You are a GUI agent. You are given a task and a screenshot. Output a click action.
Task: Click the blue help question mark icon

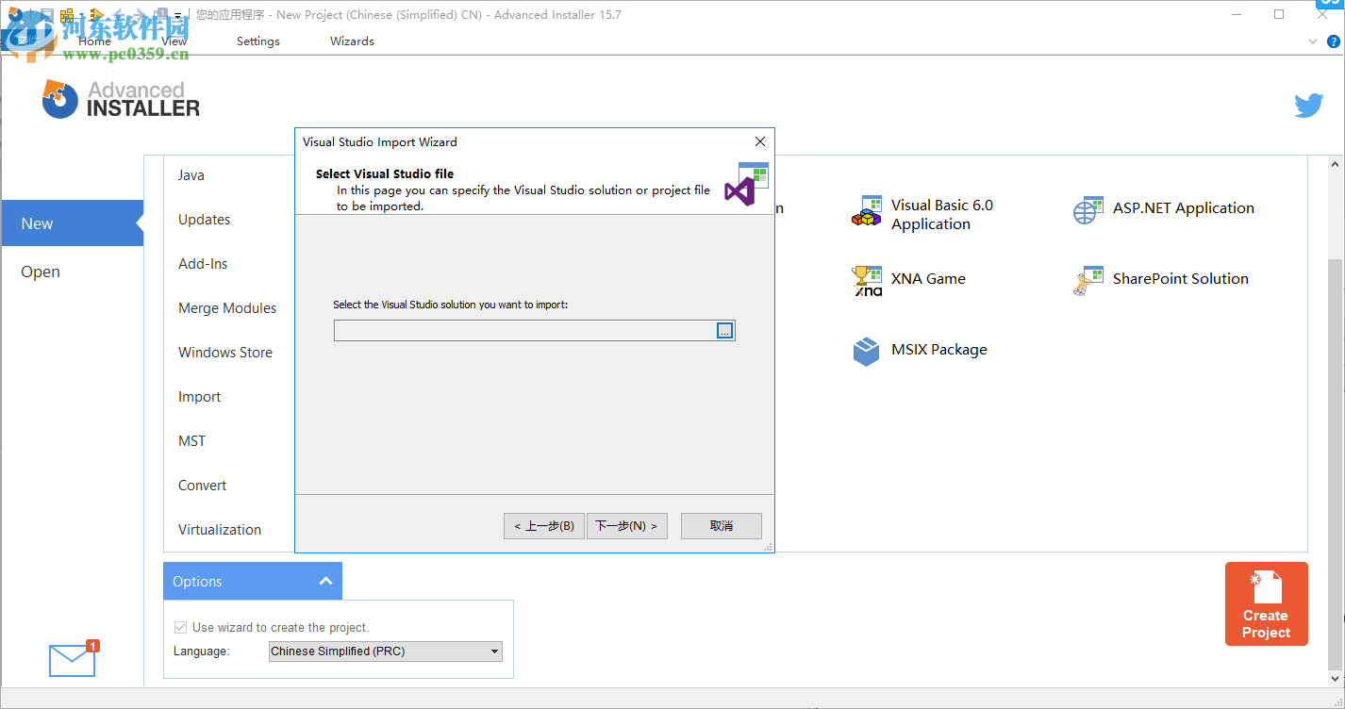pyautogui.click(x=1334, y=41)
